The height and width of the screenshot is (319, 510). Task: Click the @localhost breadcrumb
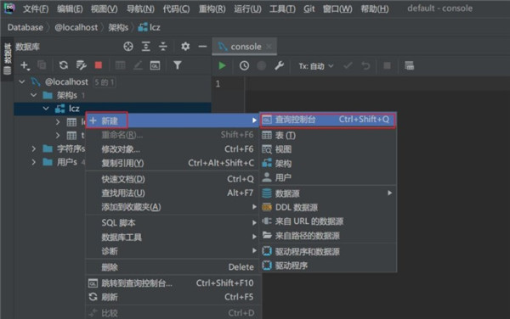pyautogui.click(x=76, y=28)
